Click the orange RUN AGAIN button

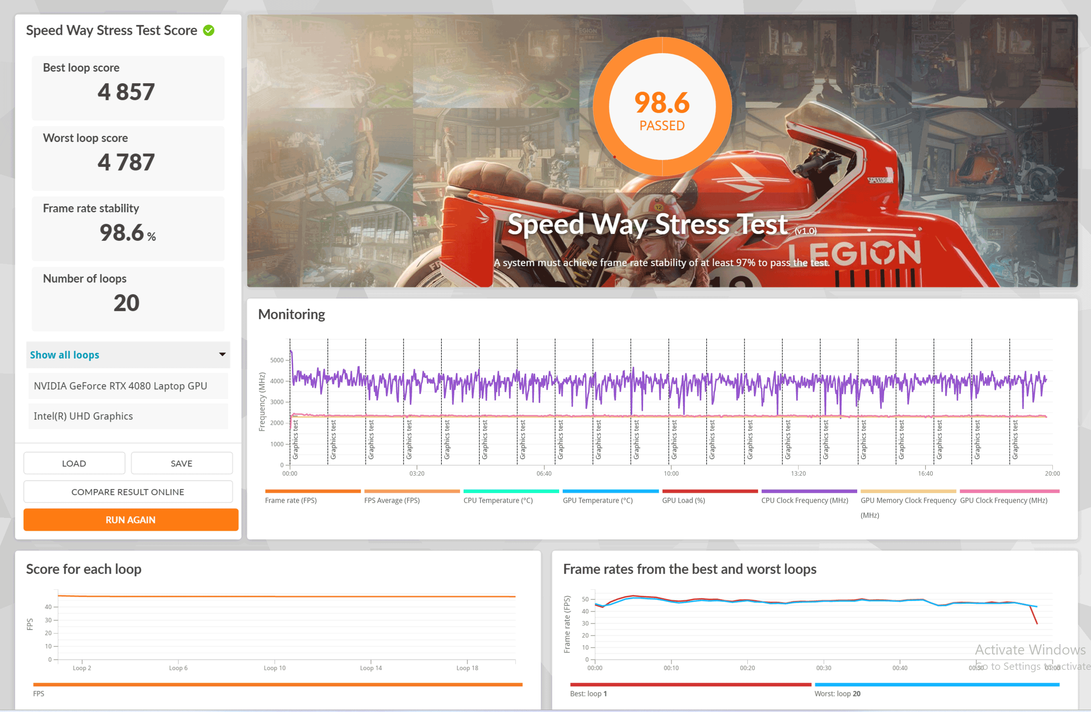[131, 520]
